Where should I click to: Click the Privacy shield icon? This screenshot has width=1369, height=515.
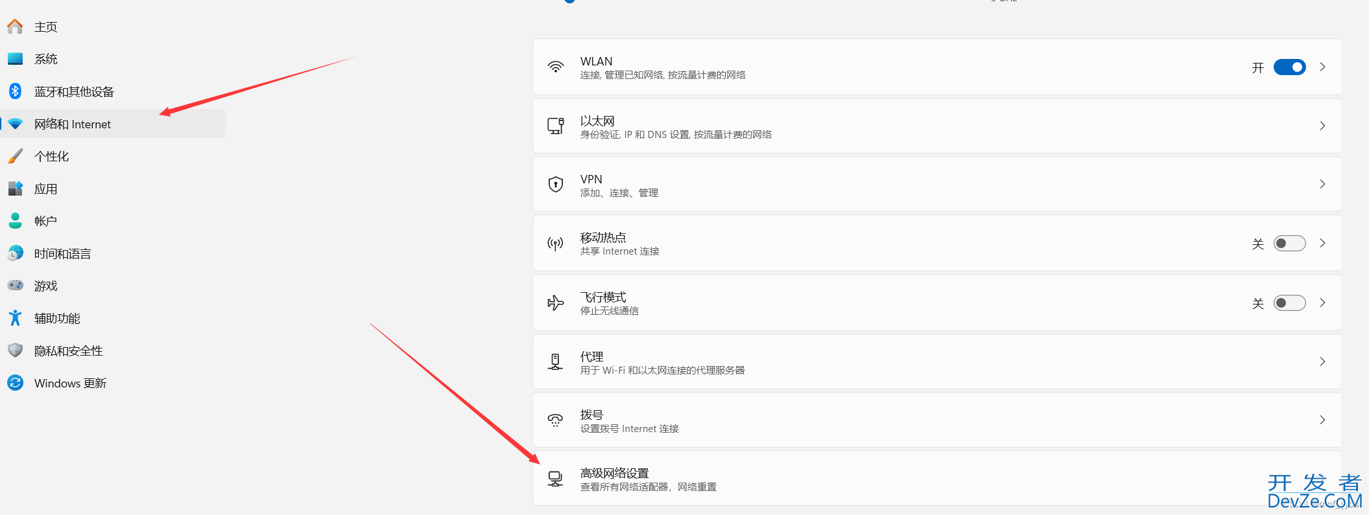pyautogui.click(x=15, y=350)
